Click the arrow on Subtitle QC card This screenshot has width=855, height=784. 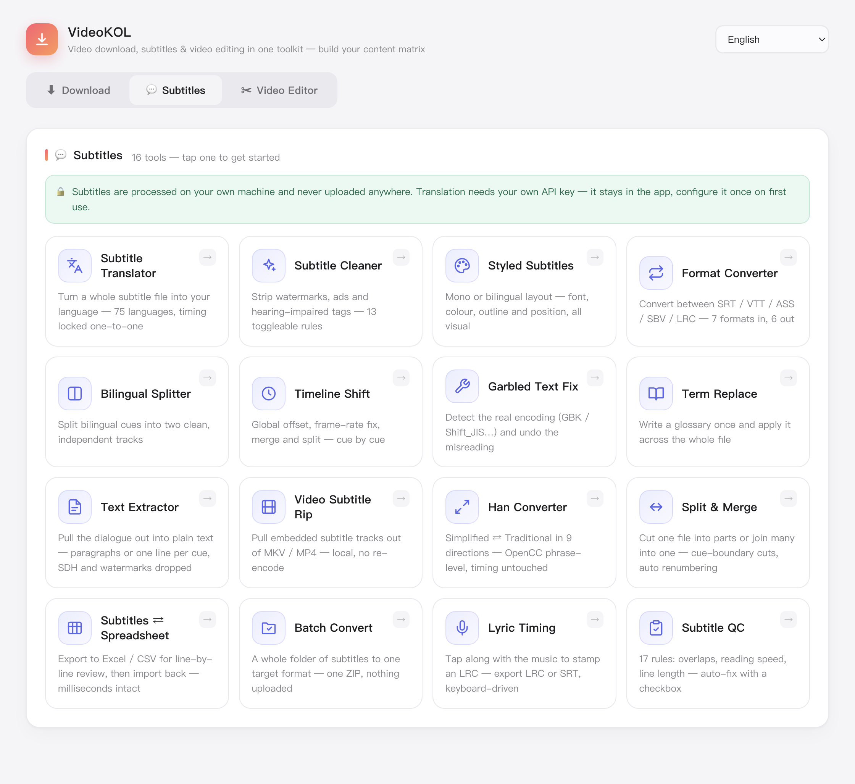(788, 619)
